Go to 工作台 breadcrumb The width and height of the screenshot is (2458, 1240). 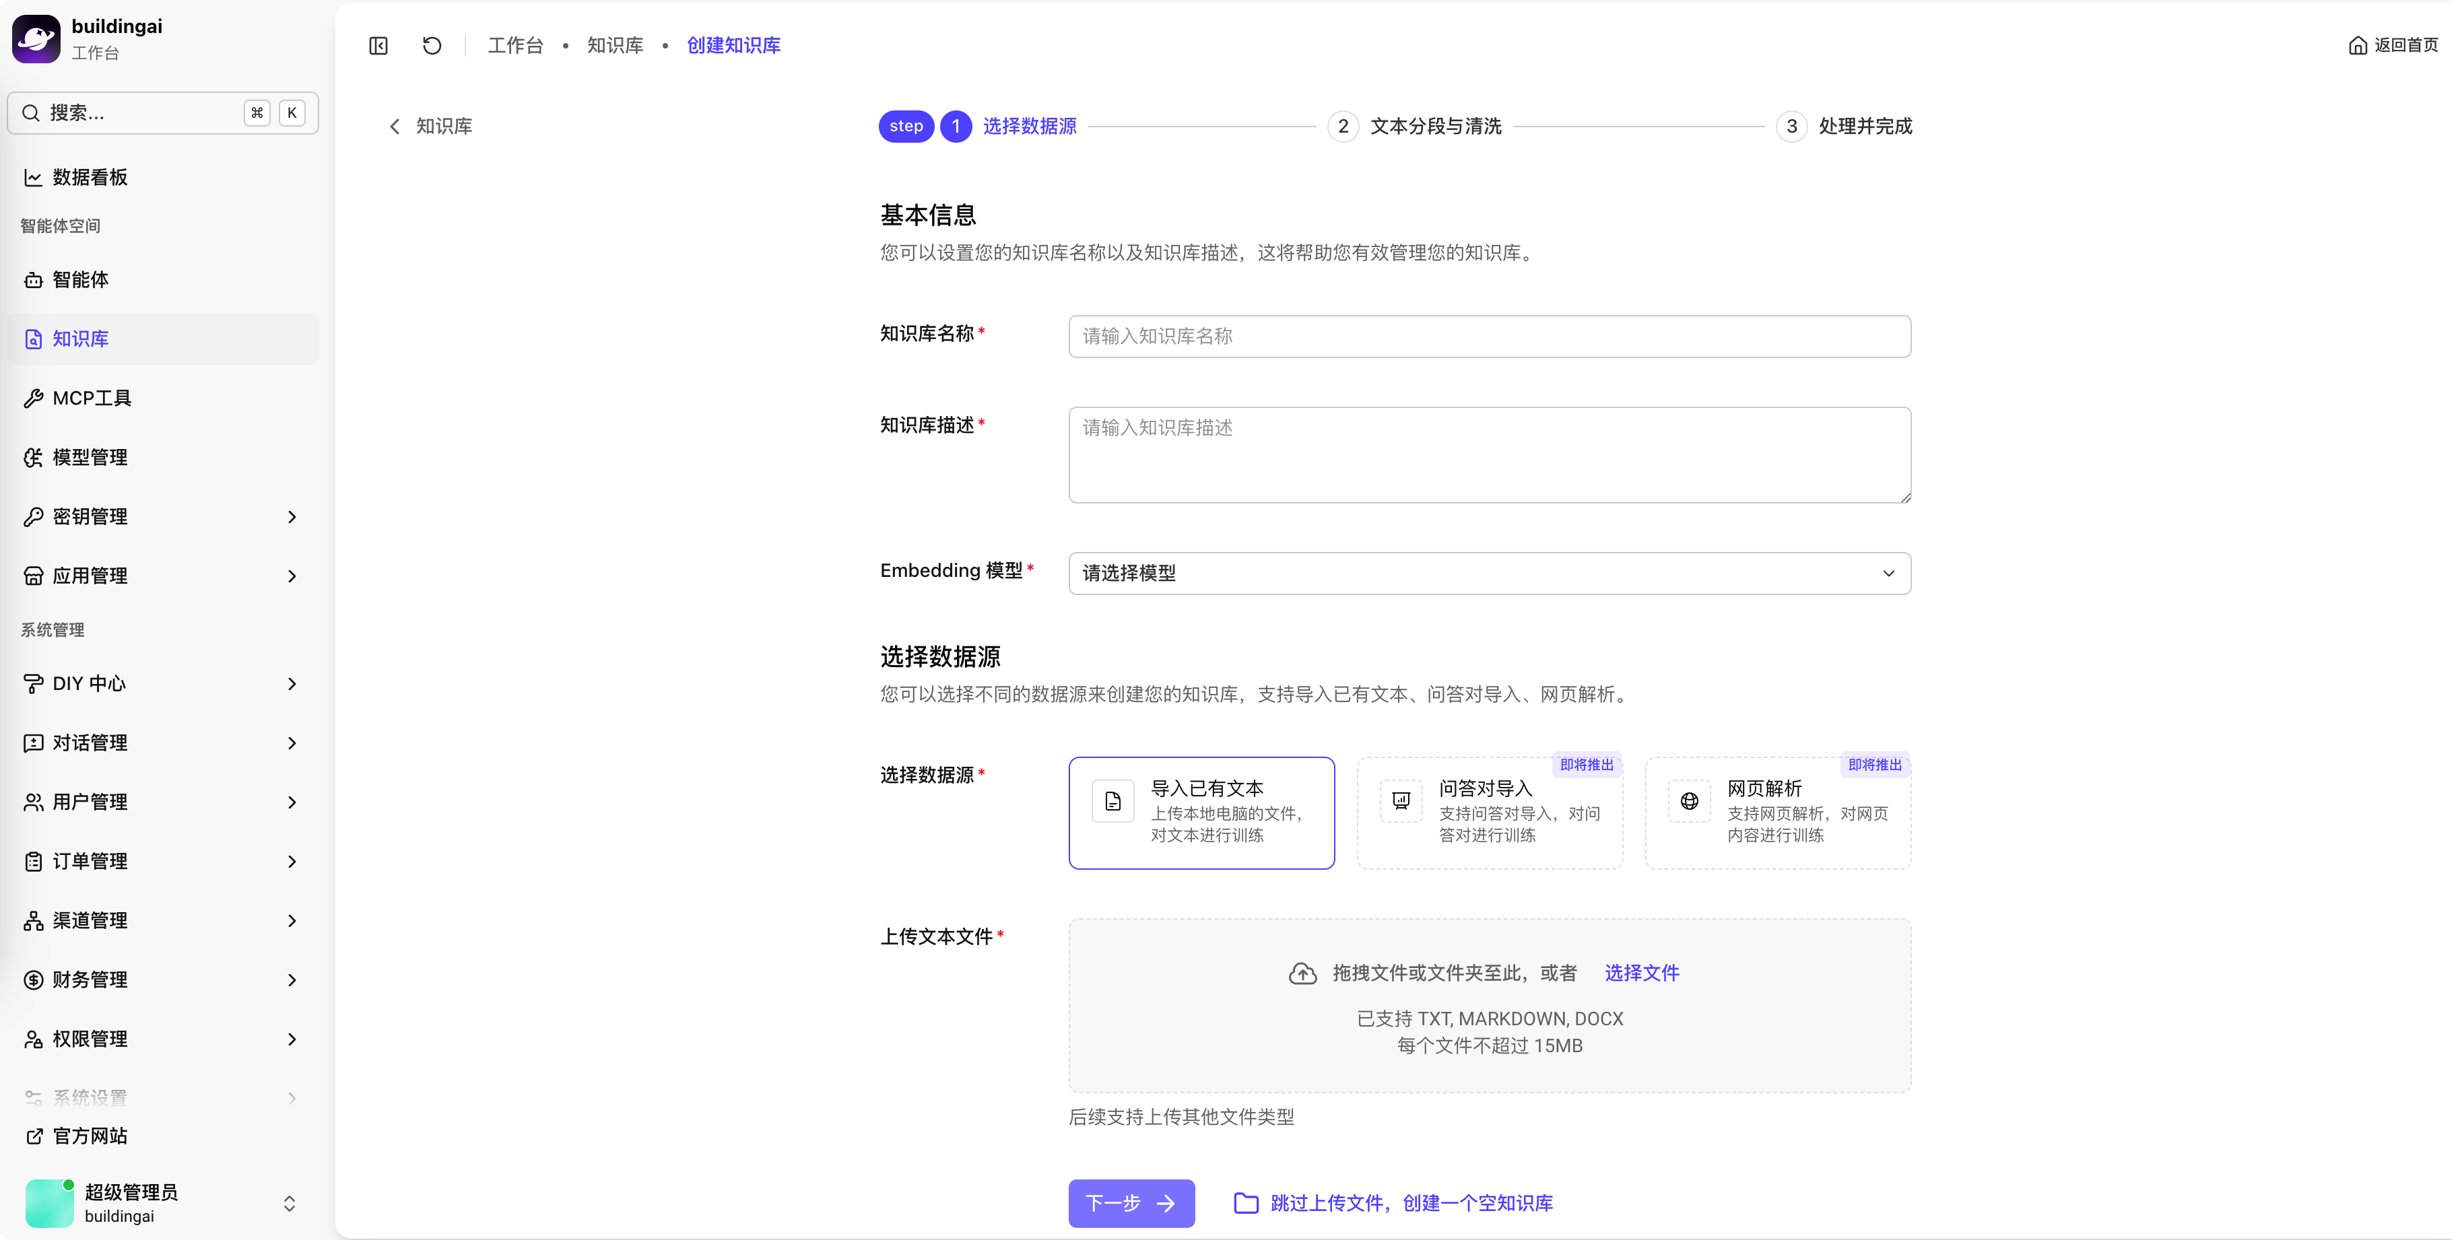515,46
